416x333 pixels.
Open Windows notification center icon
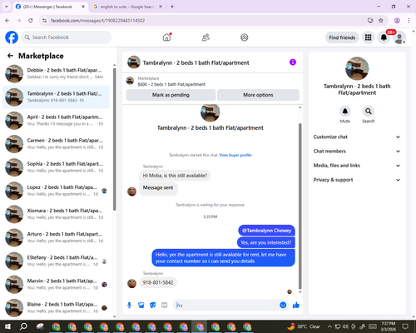(405, 326)
